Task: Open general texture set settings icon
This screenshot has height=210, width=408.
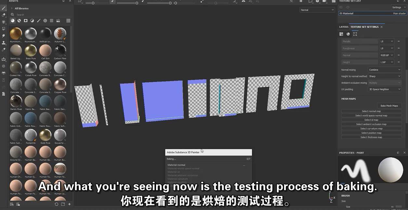Action: click(x=341, y=34)
